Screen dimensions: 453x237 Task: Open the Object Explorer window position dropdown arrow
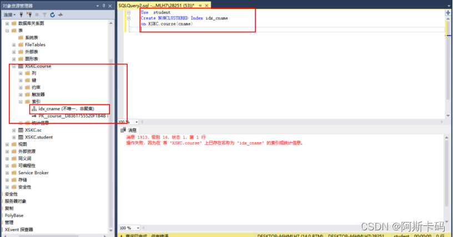97,6
